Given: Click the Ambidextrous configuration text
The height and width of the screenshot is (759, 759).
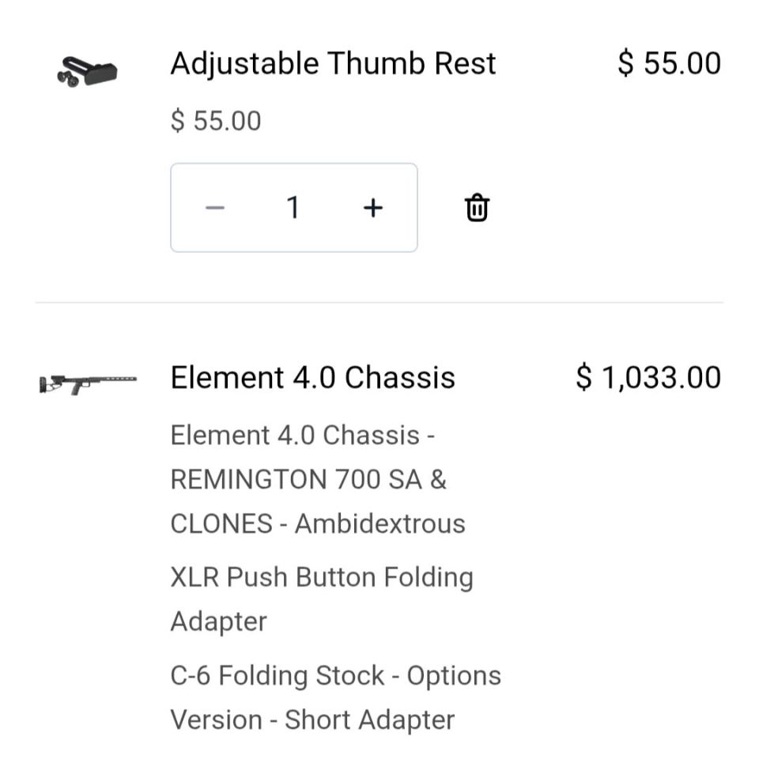Looking at the screenshot, I should coord(318,523).
